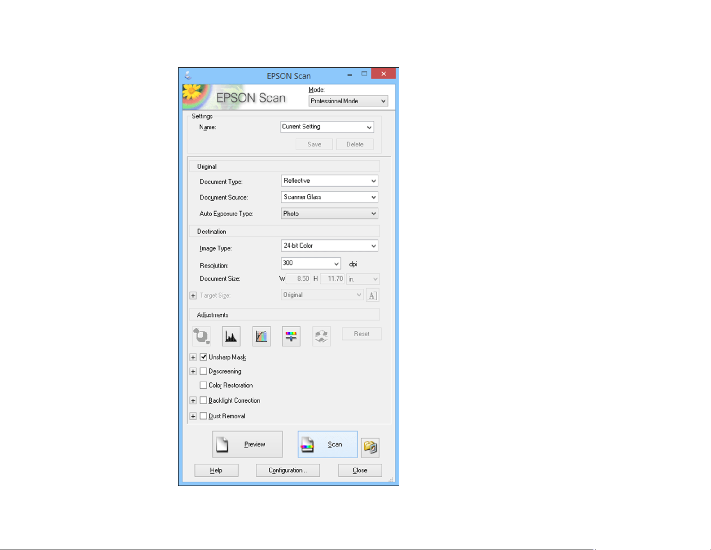The width and height of the screenshot is (711, 550).
Task: Click the Save settings button
Action: tap(314, 144)
